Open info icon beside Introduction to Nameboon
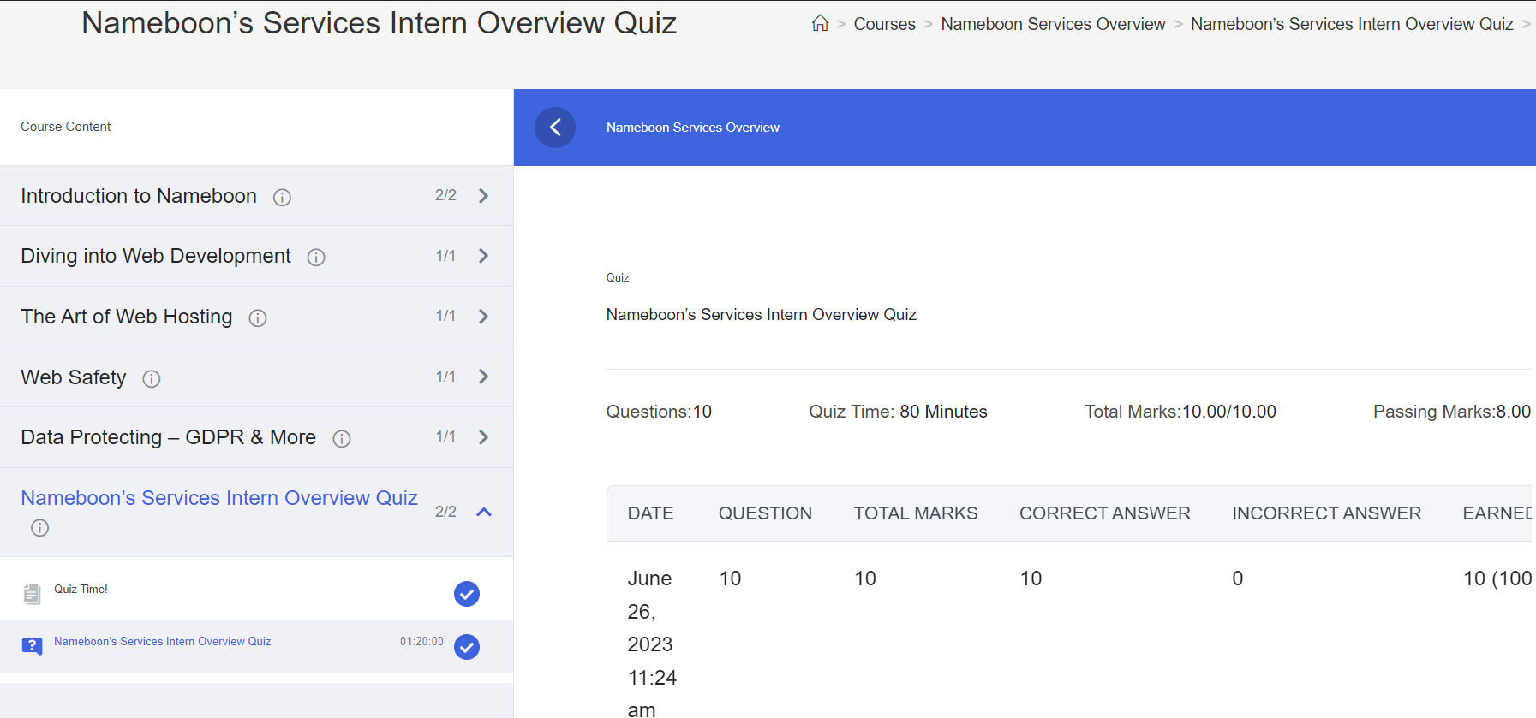Screen dimensions: 1536x718 click(282, 198)
